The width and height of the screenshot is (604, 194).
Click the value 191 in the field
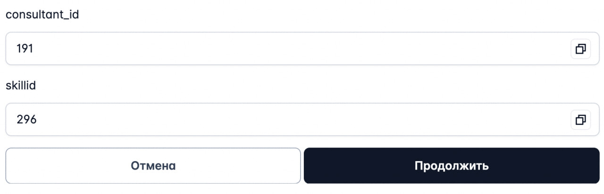click(x=25, y=48)
